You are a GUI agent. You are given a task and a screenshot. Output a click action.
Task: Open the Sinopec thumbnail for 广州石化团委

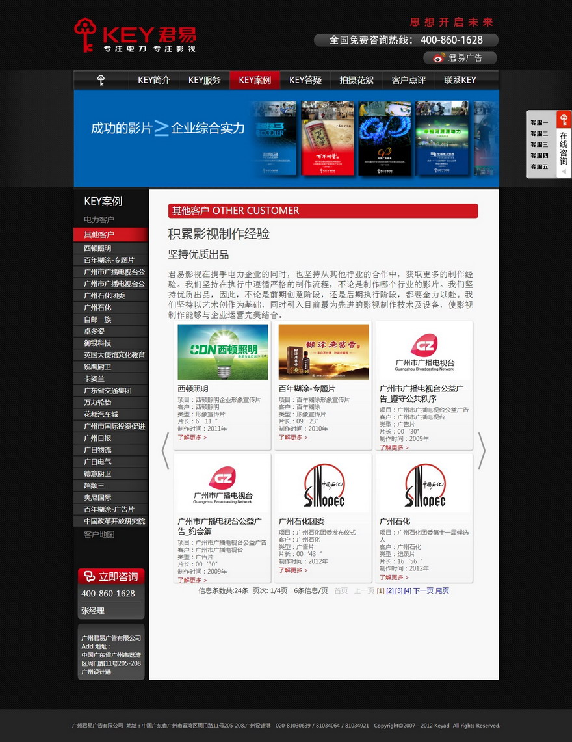coord(324,484)
